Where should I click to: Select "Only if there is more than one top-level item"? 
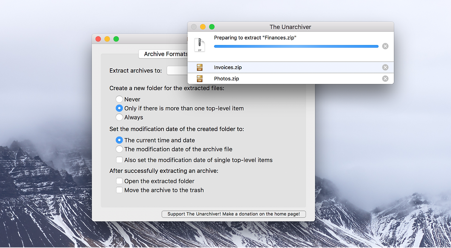(x=119, y=108)
